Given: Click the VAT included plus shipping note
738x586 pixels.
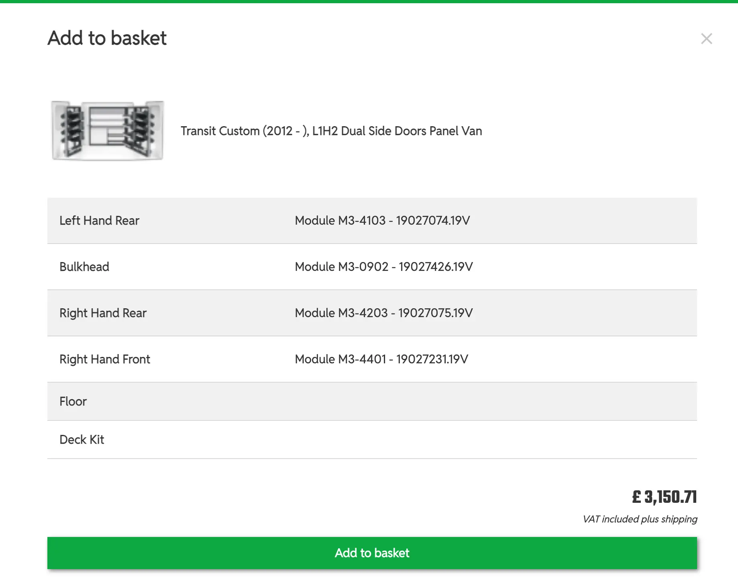Looking at the screenshot, I should (640, 519).
